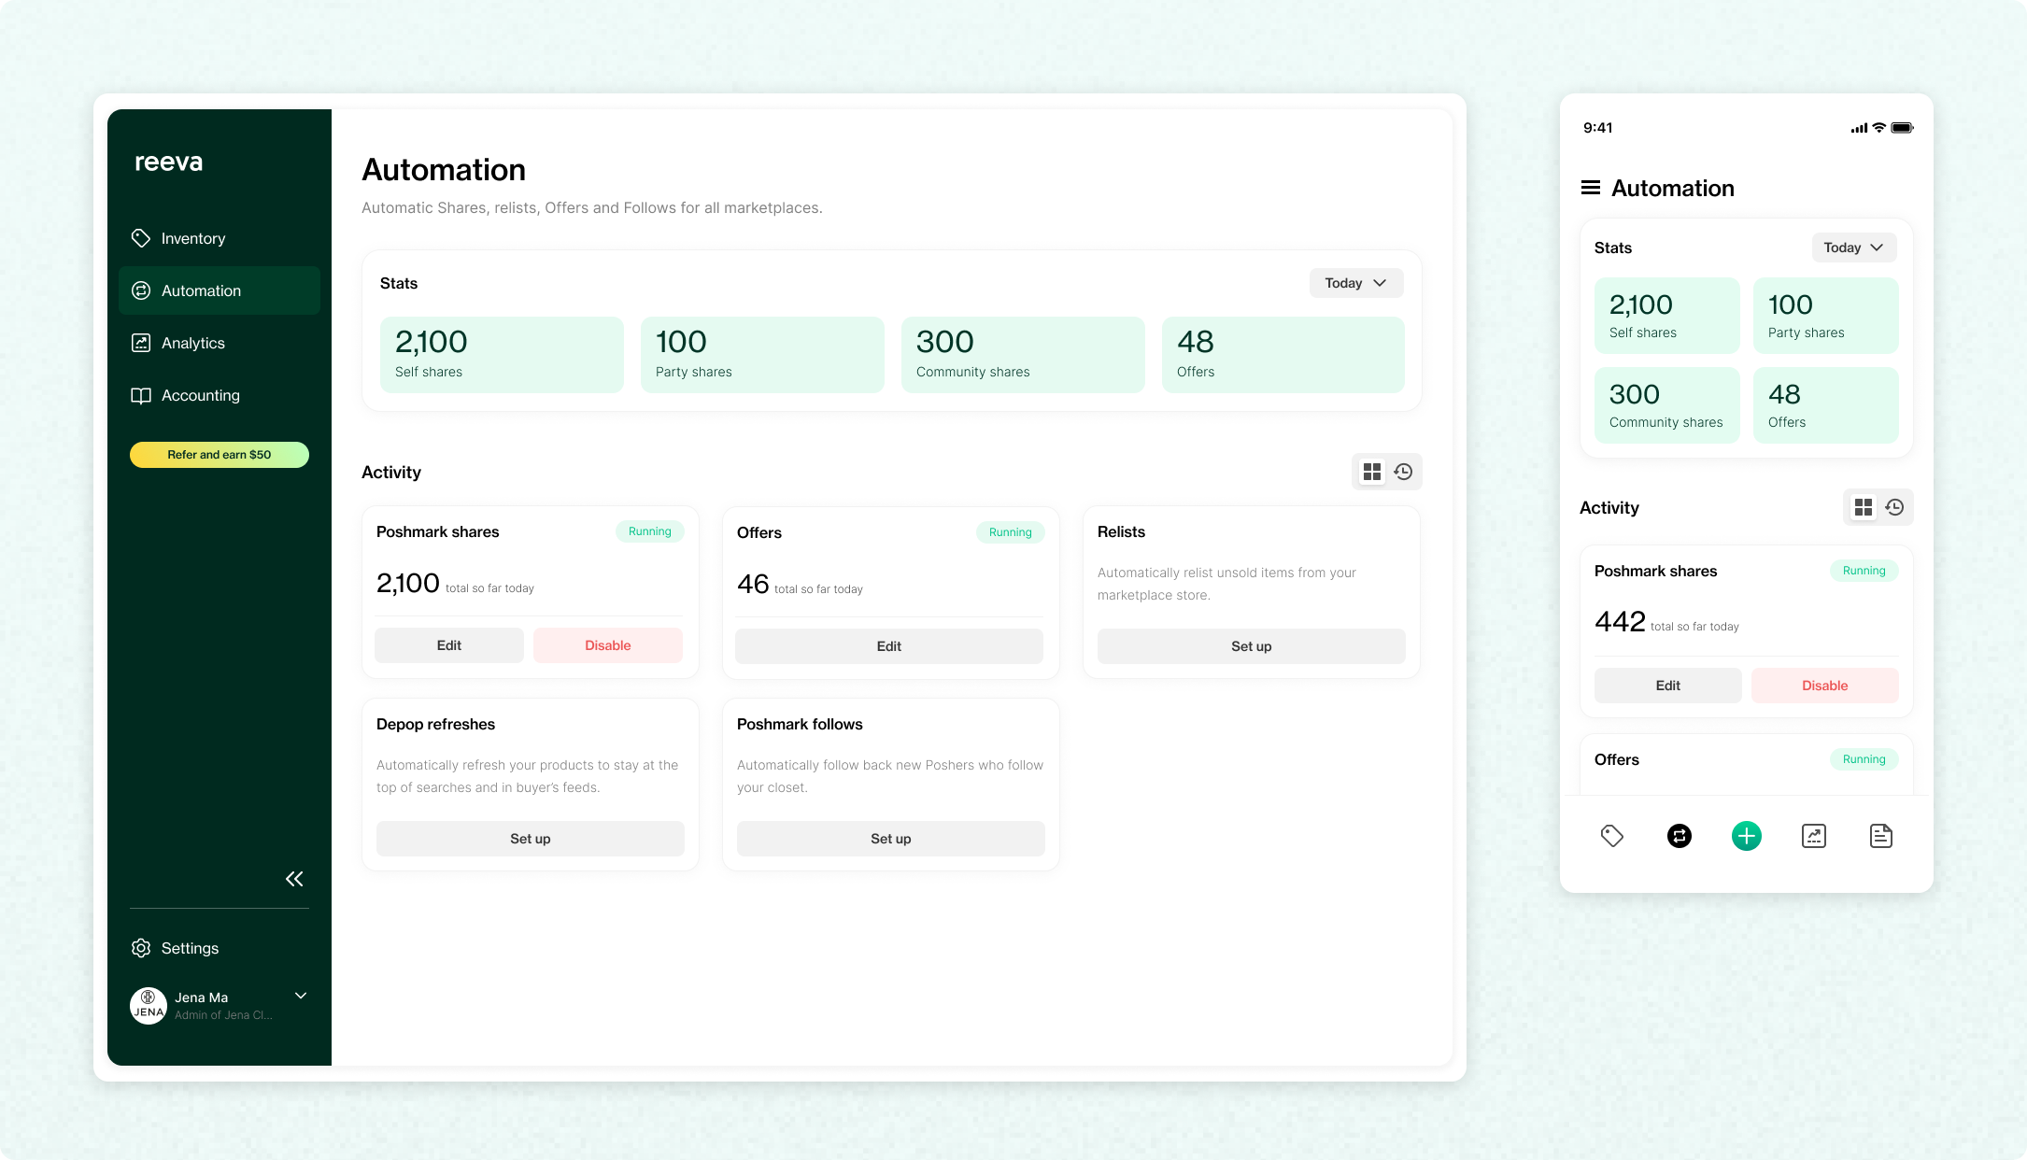
Task: Open the mobile Stats Today dropdown
Action: click(1854, 248)
